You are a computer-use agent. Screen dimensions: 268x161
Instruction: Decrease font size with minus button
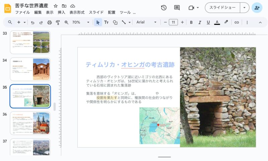(165, 22)
